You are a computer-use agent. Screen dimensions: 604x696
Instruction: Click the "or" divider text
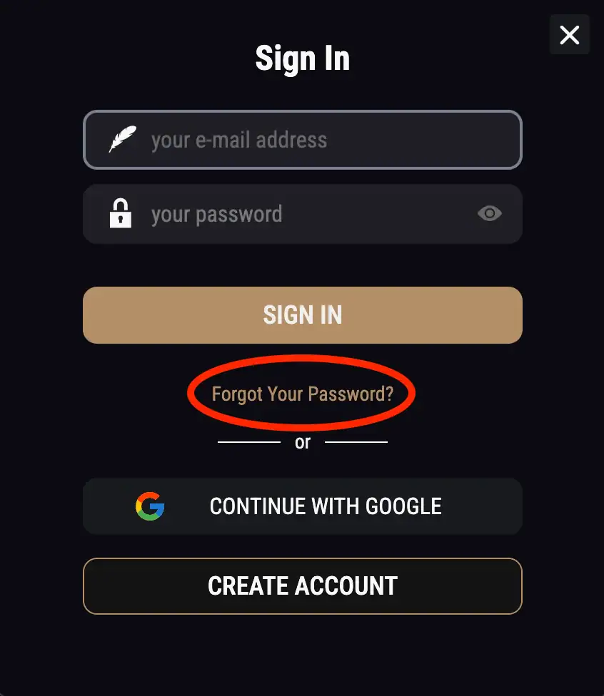pos(302,443)
